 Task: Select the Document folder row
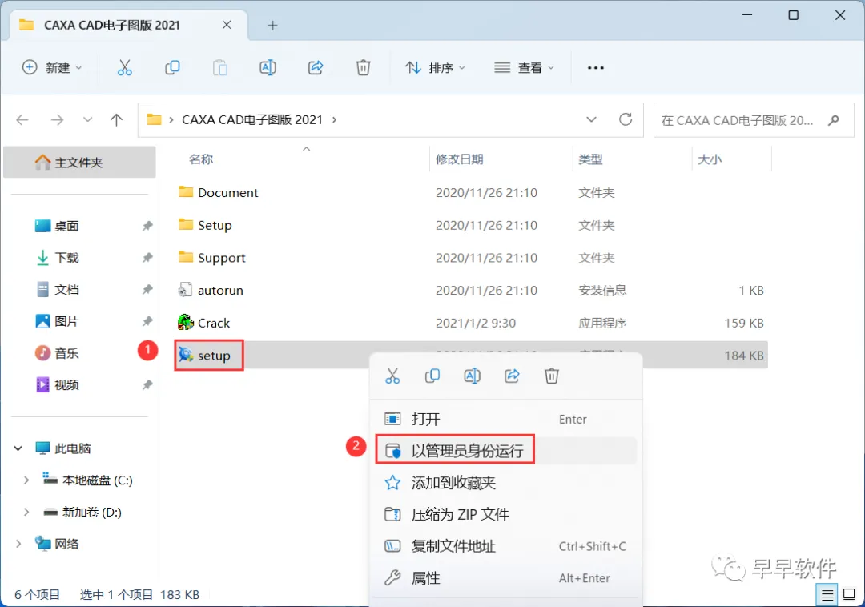pyautogui.click(x=471, y=192)
